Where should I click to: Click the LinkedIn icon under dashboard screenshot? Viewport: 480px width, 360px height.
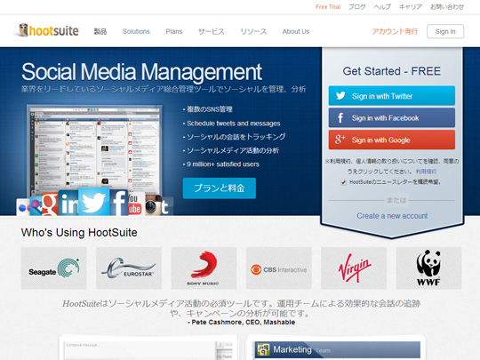click(x=68, y=203)
